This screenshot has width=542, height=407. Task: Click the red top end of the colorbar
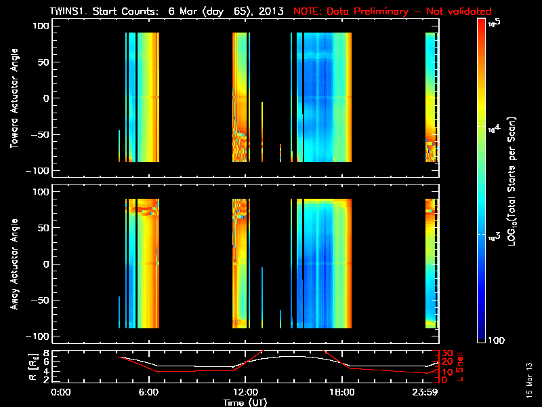coord(482,22)
